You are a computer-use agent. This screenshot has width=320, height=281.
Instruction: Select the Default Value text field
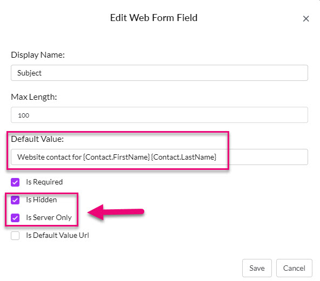coord(159,157)
